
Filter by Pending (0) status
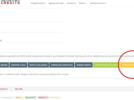(55, 97)
